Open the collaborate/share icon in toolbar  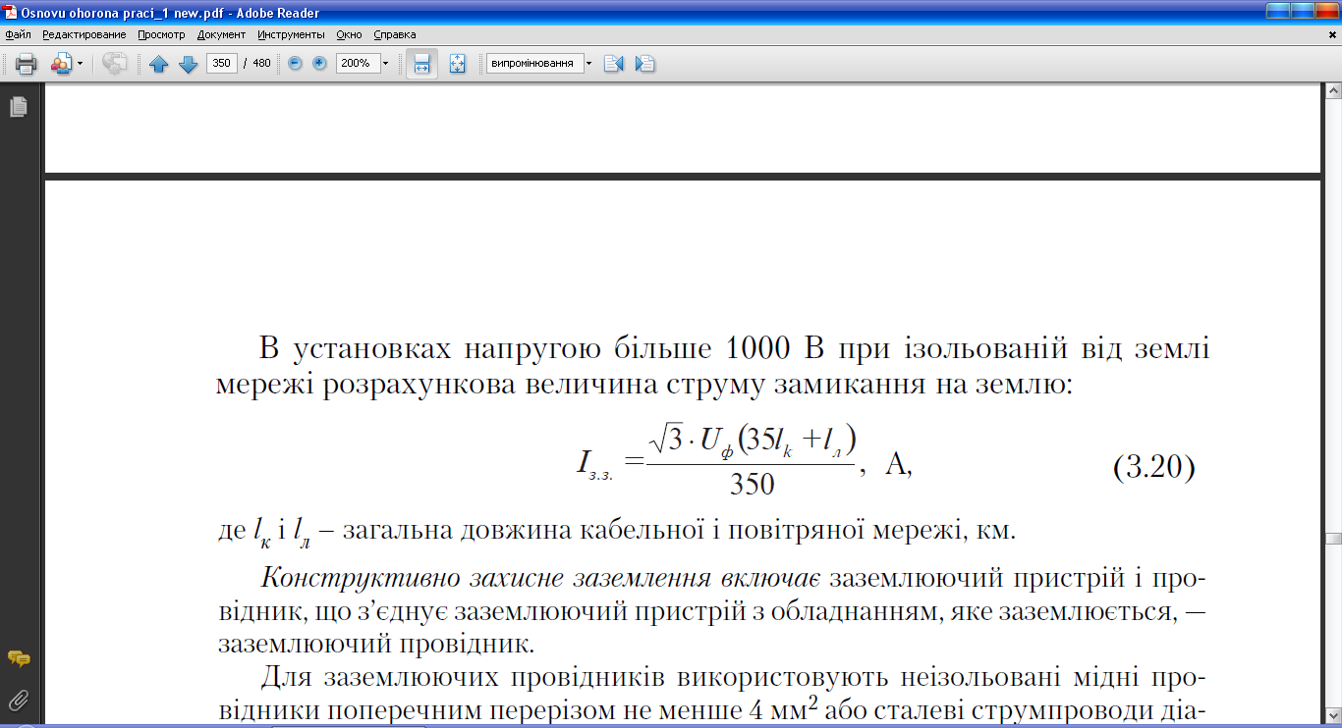click(x=60, y=64)
